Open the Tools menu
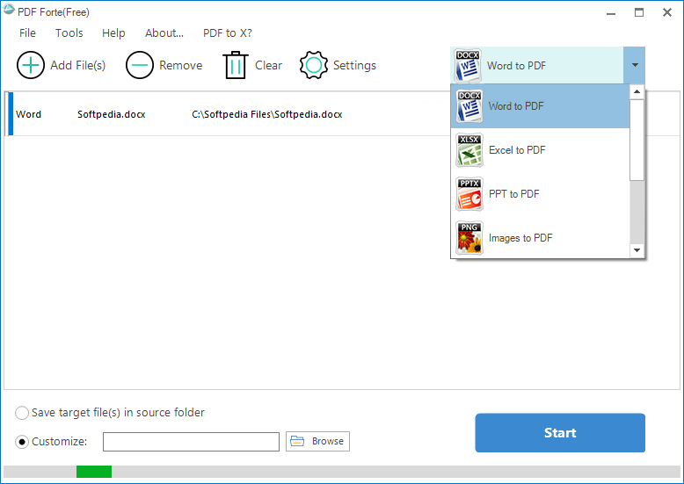Viewport: 684px width, 484px height. coord(69,33)
